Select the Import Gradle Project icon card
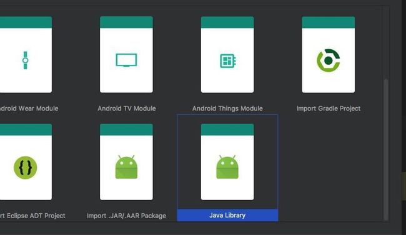The width and height of the screenshot is (406, 235). click(x=329, y=55)
